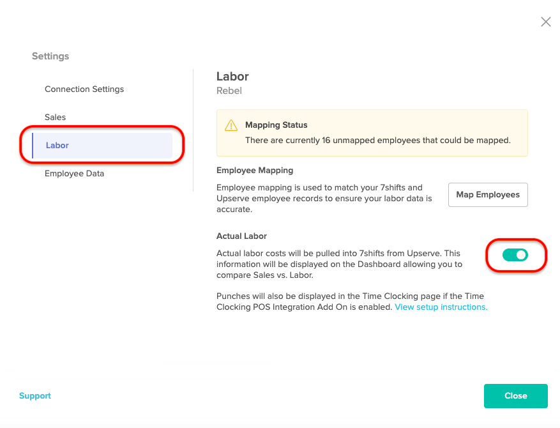This screenshot has width=560, height=428.
Task: Click the Map Employees button
Action: (488, 195)
